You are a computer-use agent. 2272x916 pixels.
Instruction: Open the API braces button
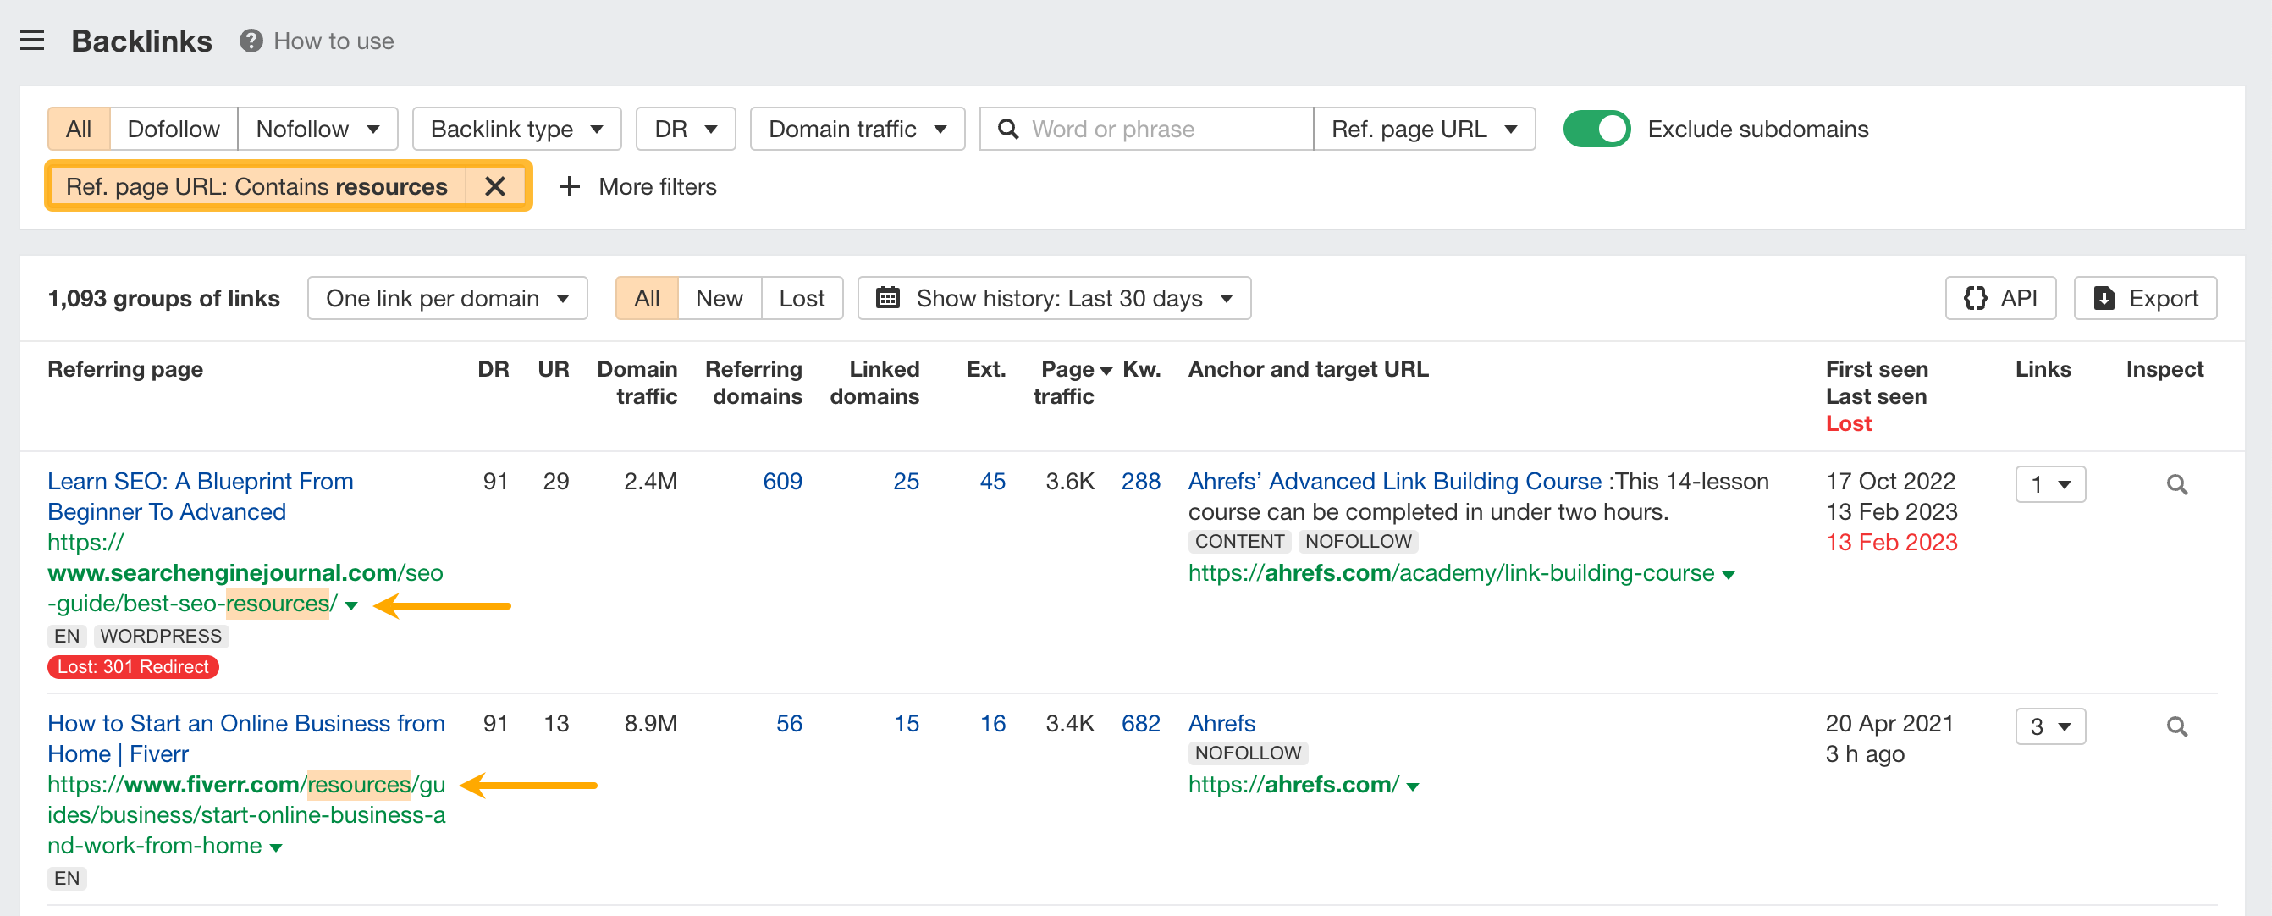coord(1999,298)
